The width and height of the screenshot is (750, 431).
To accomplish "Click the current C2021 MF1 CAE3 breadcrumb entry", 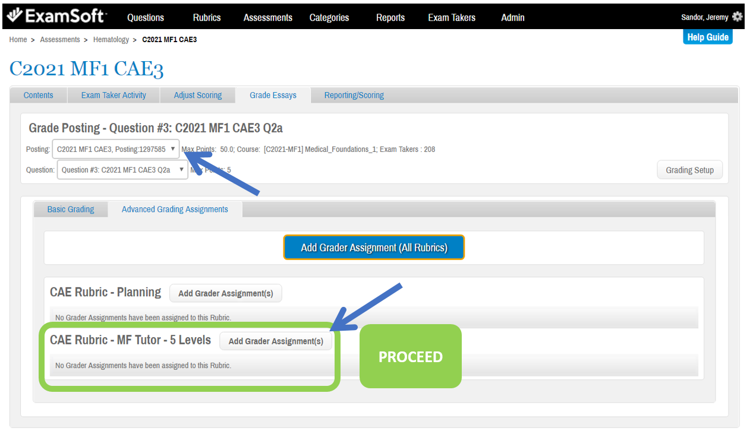I will coord(169,40).
